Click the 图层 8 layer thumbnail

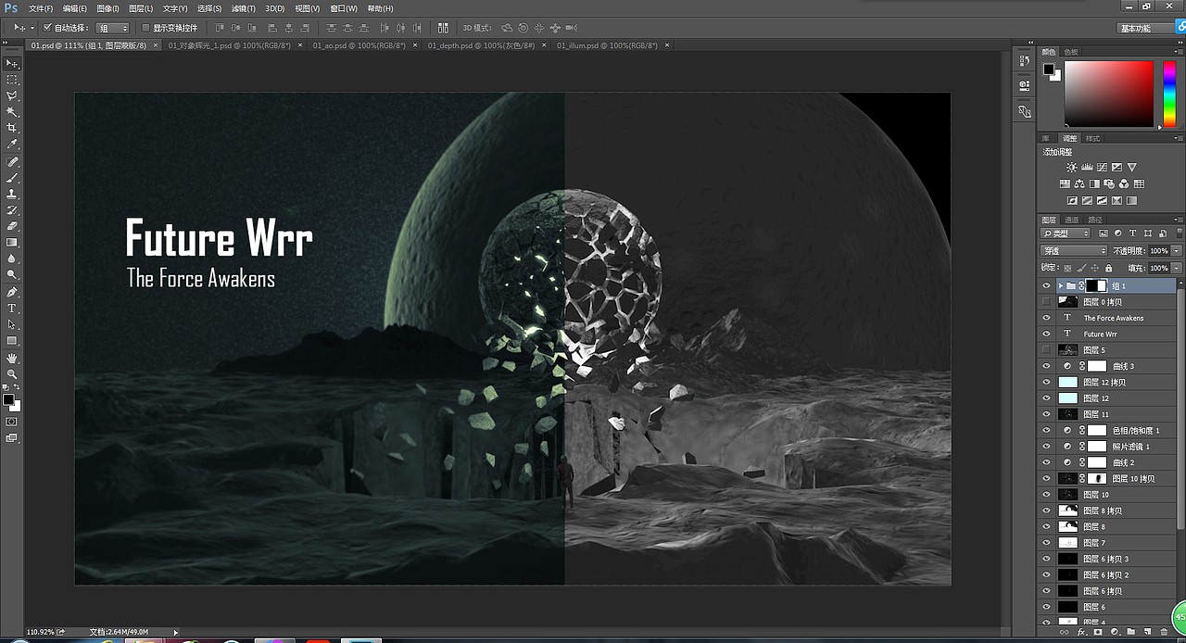(x=1067, y=526)
